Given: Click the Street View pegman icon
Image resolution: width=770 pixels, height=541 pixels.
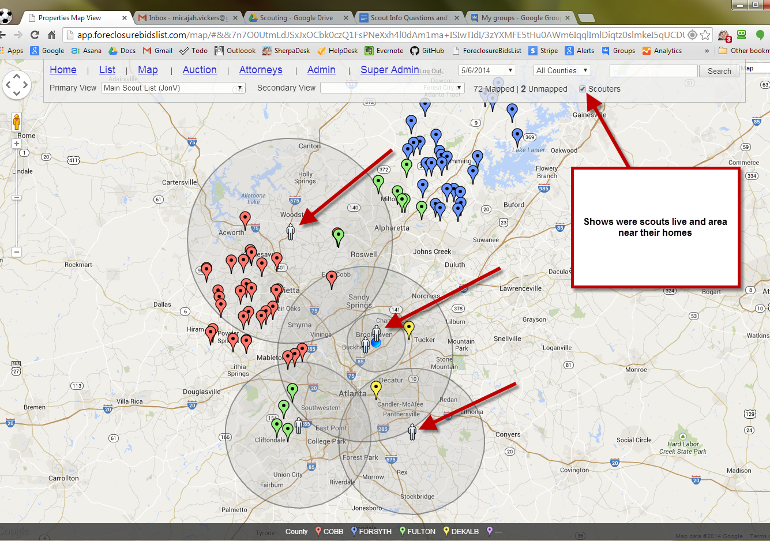Looking at the screenshot, I should [17, 122].
